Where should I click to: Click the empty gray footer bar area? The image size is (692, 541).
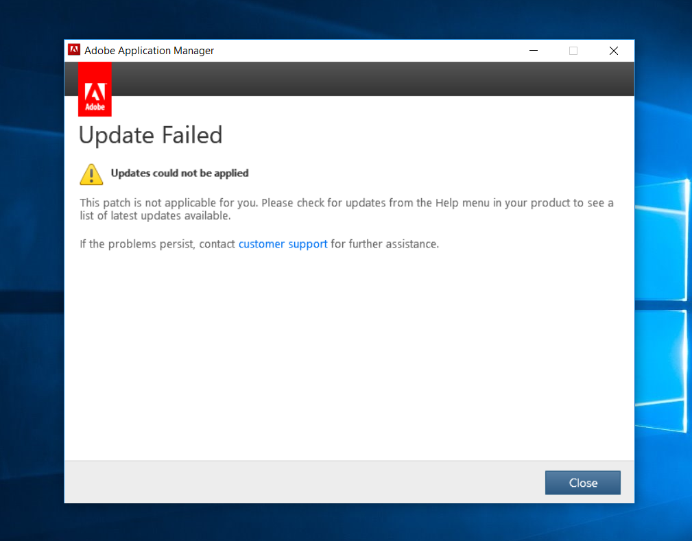click(x=302, y=482)
